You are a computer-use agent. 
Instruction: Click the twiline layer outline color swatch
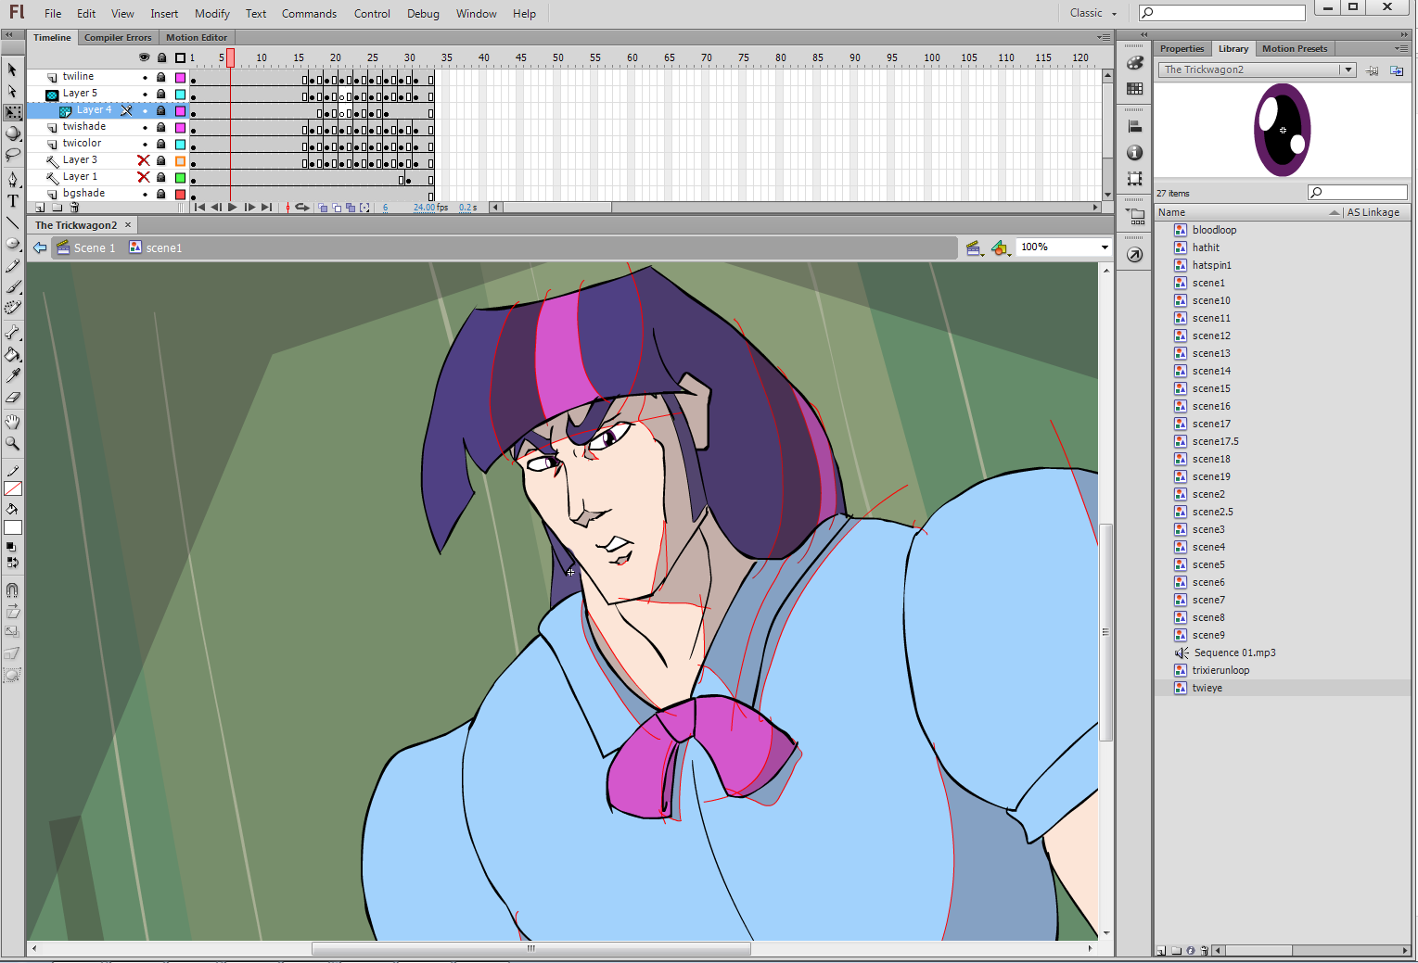coord(181,77)
